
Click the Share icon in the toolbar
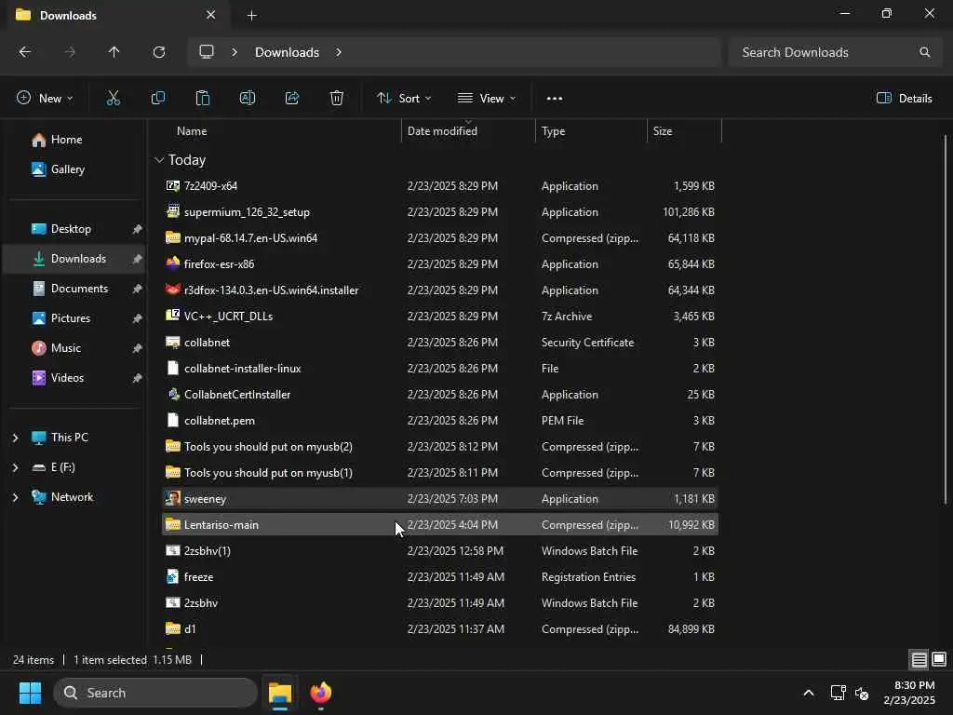(292, 98)
